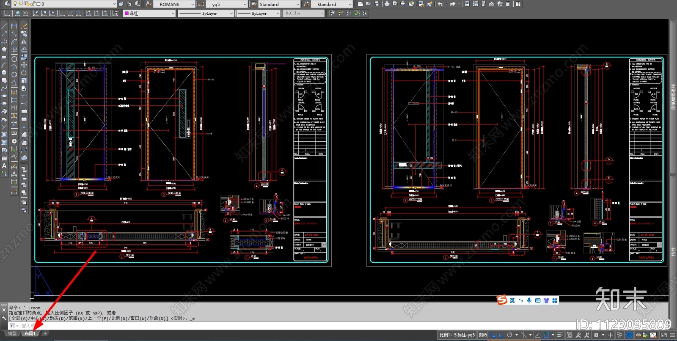Toggle isometric drafting in status bar
The image size is (677, 341).
[524, 335]
